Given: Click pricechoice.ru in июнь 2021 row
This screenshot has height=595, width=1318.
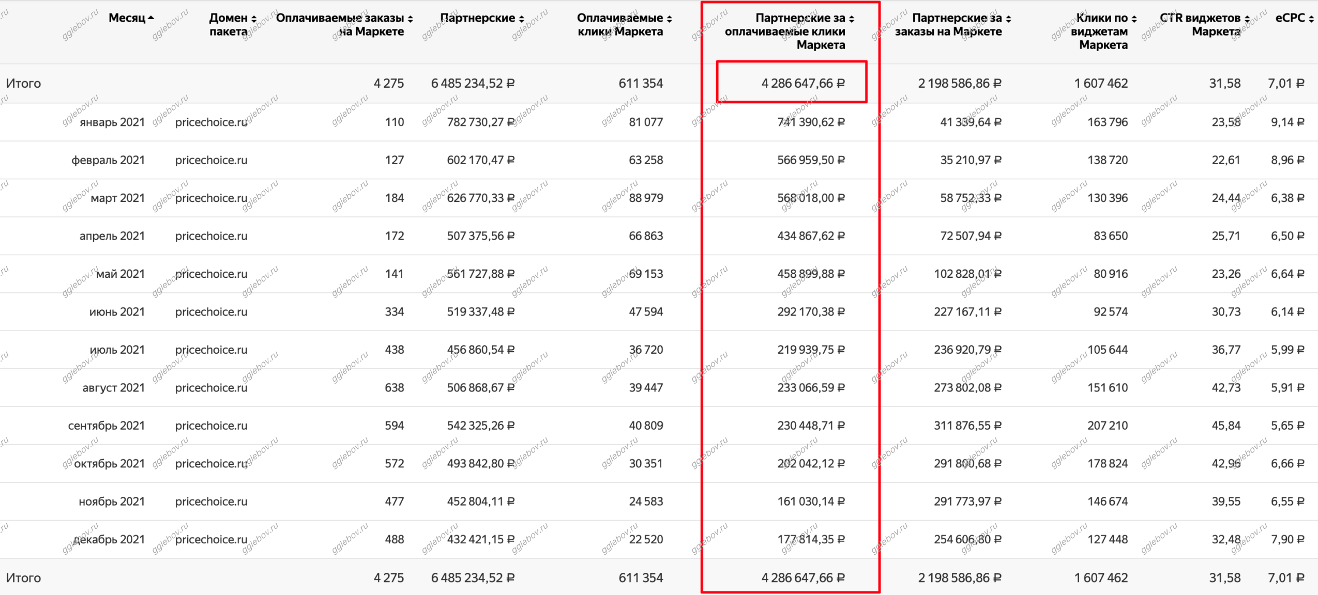Looking at the screenshot, I should (211, 312).
